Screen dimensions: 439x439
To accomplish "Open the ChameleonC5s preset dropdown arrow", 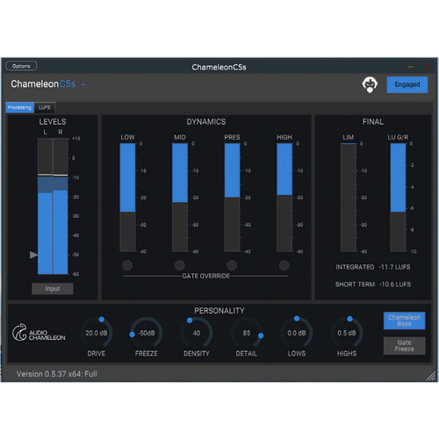I will point(83,84).
